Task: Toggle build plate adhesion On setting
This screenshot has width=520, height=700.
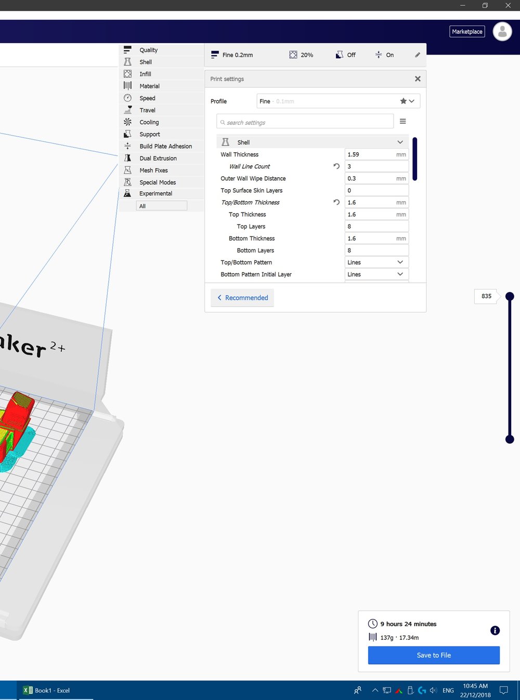Action: 385,55
